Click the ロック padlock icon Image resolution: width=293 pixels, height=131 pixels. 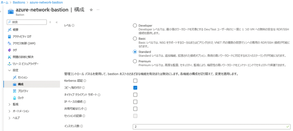(15, 98)
